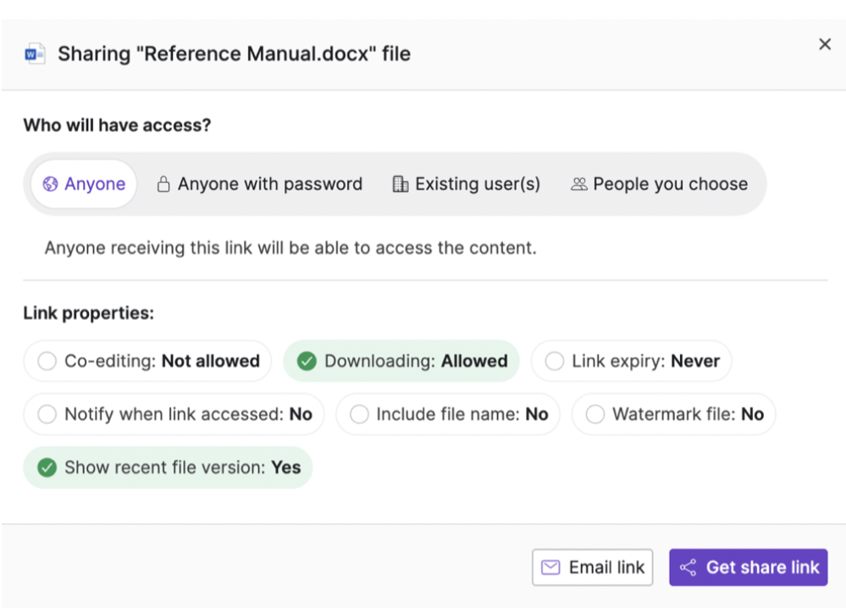The height and width of the screenshot is (614, 846).
Task: Close the sharing dialog with the X
Action: (x=825, y=45)
